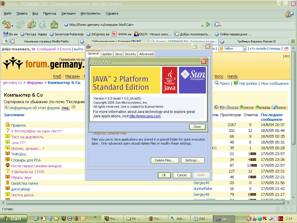Open the Handy link in forum header
This screenshot has height=223, width=297.
(232, 76)
